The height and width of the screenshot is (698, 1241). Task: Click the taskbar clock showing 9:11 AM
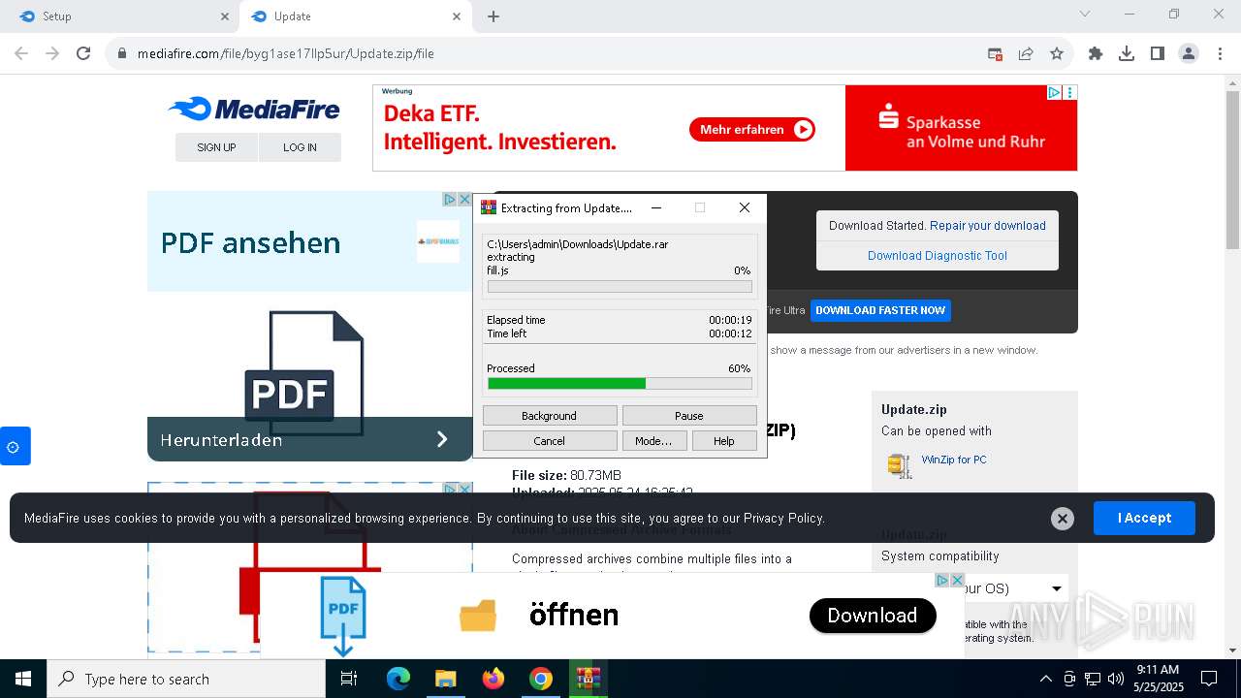pyautogui.click(x=1158, y=679)
